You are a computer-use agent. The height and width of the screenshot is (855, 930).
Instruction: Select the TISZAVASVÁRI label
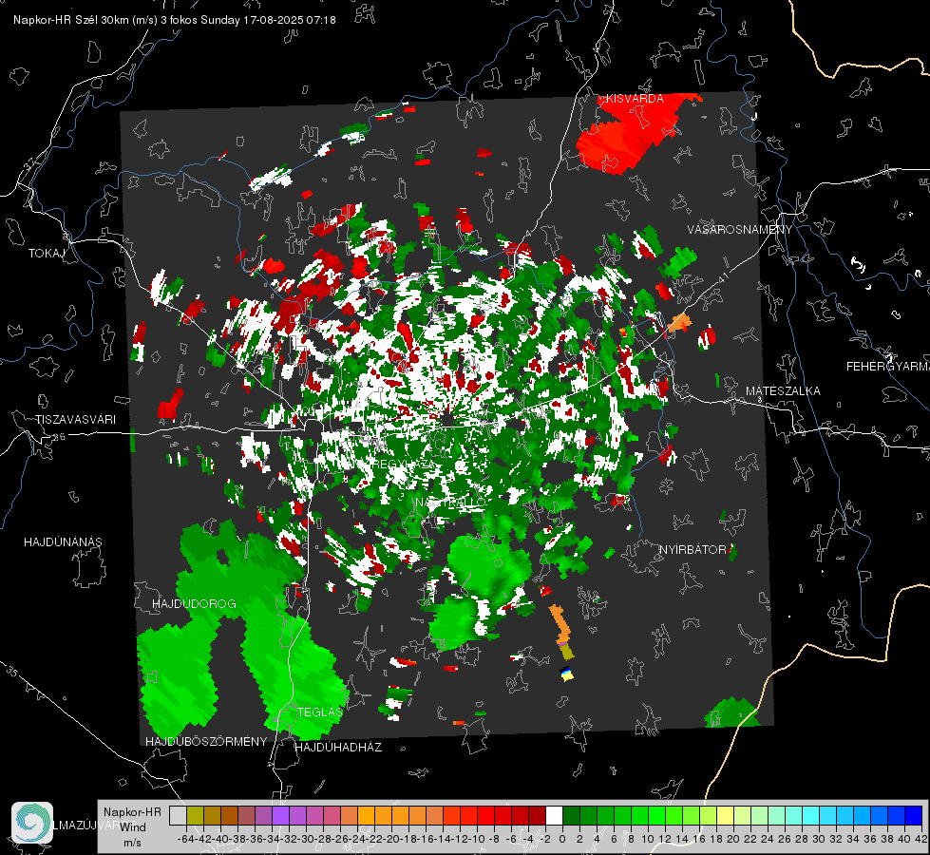pyautogui.click(x=75, y=420)
